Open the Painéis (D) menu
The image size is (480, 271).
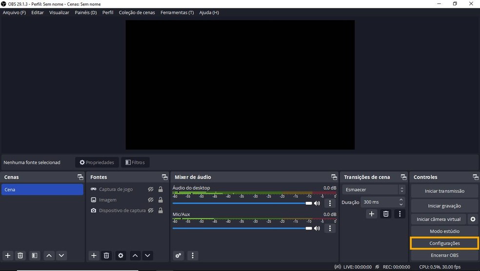pos(86,13)
